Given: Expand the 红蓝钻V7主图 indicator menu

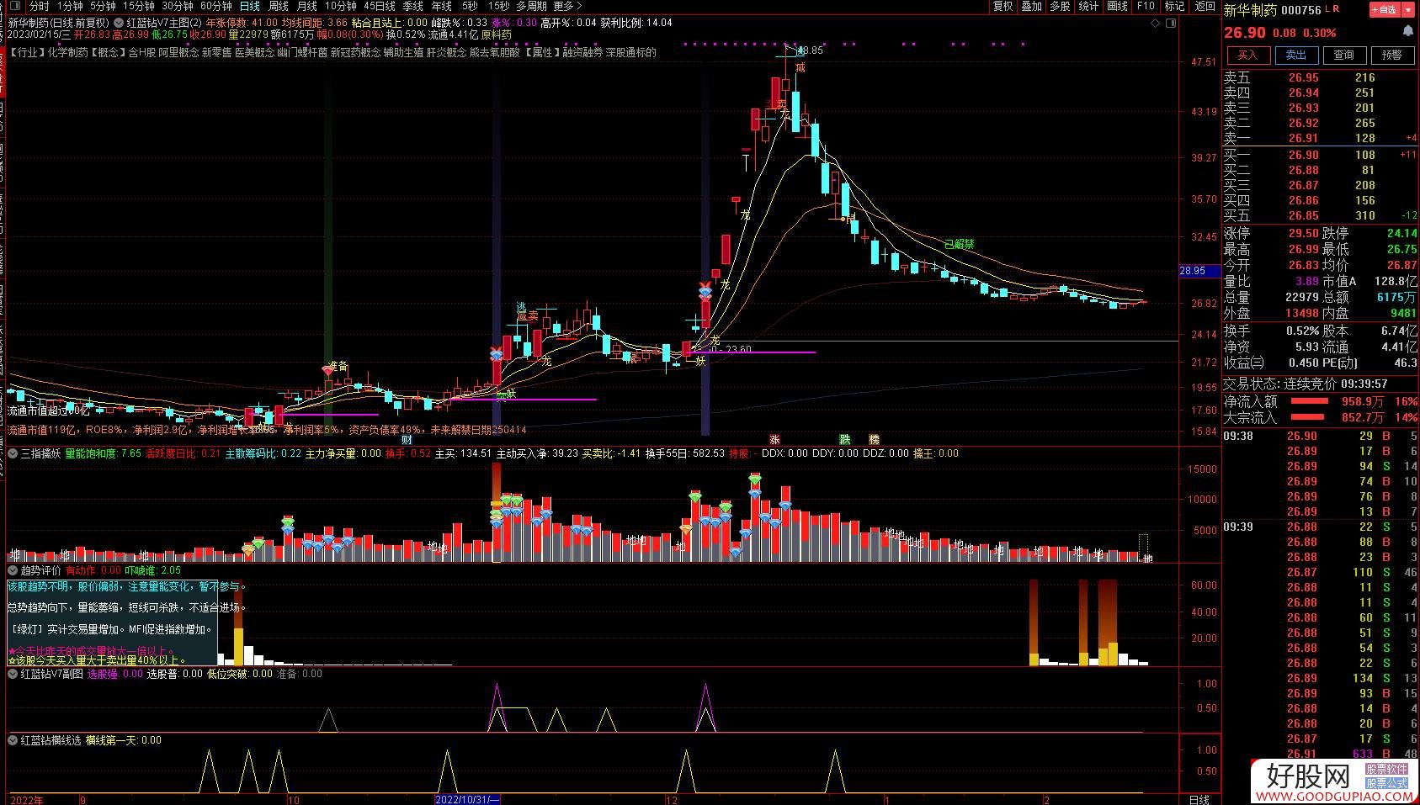Looking at the screenshot, I should tap(119, 23).
